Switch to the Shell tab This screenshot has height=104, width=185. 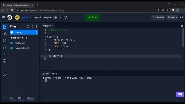[54, 74]
